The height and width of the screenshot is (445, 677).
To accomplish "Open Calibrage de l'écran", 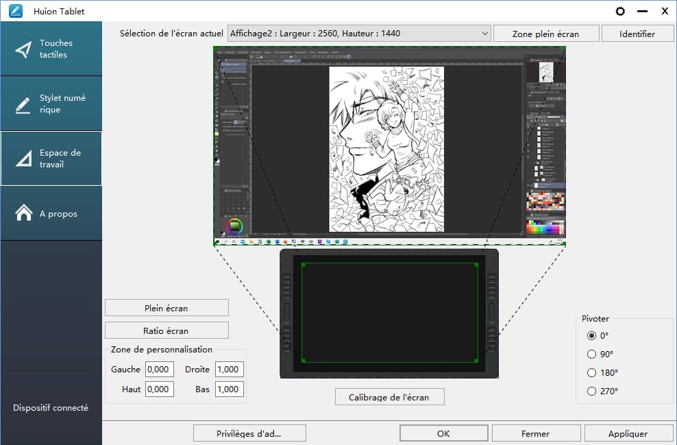I will pyautogui.click(x=389, y=397).
